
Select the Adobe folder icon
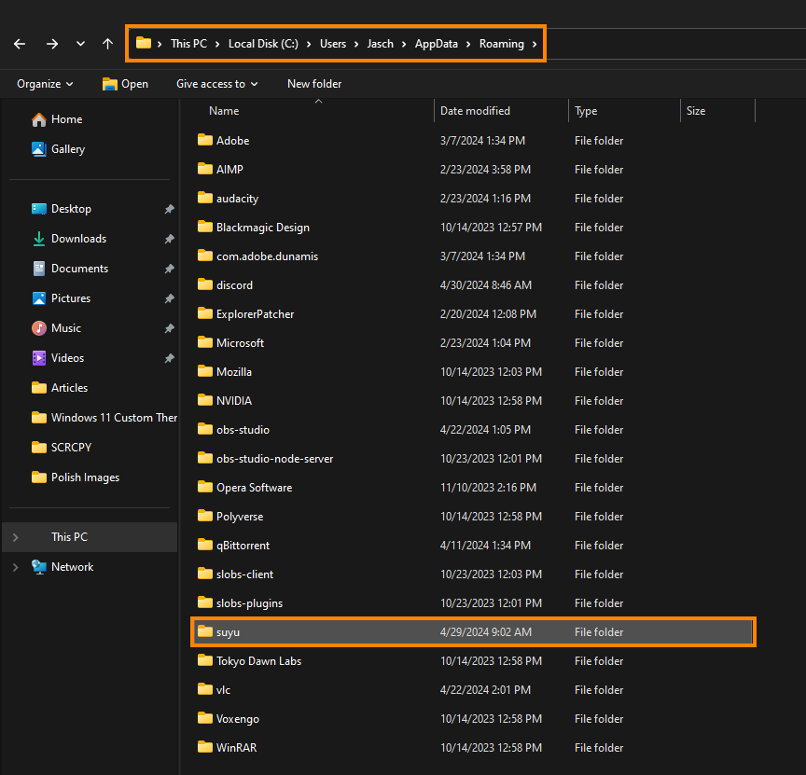click(205, 140)
